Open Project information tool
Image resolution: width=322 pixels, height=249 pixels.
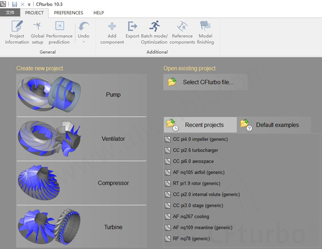[17, 32]
